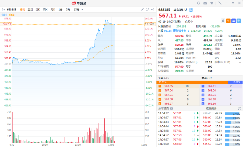
Task: Click the 卖盘五档 header
Action: 207,78
